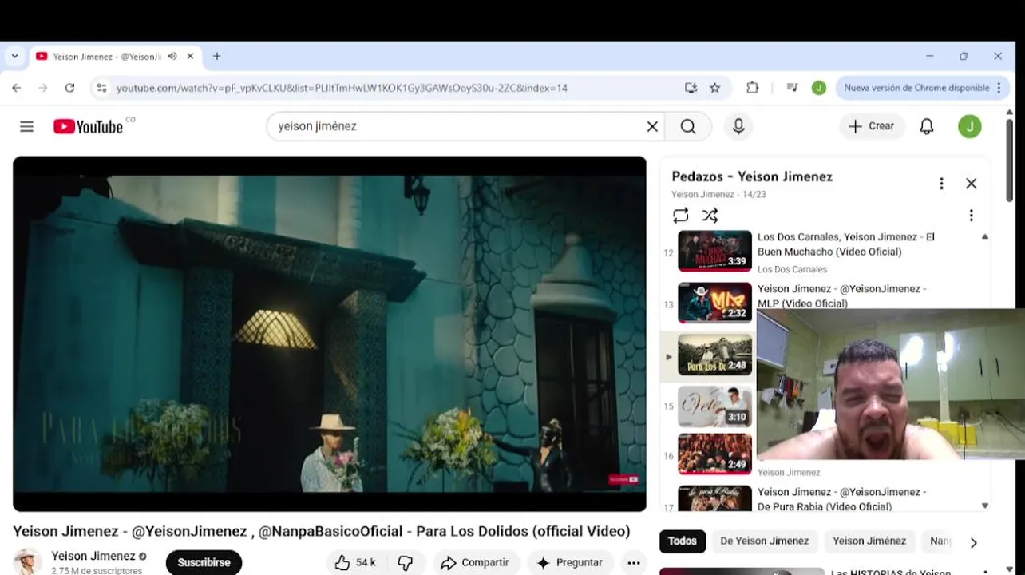This screenshot has width=1025, height=575.
Task: Close the Pedazos playlist panel
Action: 971,184
